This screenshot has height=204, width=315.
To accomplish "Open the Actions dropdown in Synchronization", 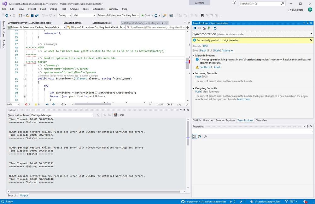I will pyautogui.click(x=227, y=51).
